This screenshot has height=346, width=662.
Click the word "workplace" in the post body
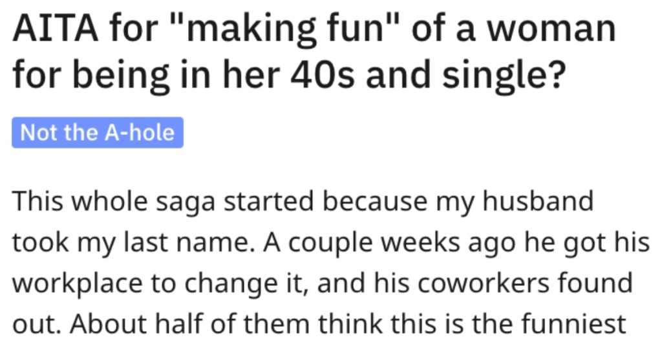pos(78,285)
